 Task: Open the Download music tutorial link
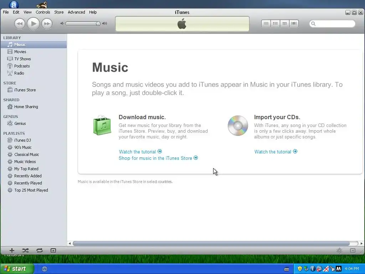(x=140, y=152)
